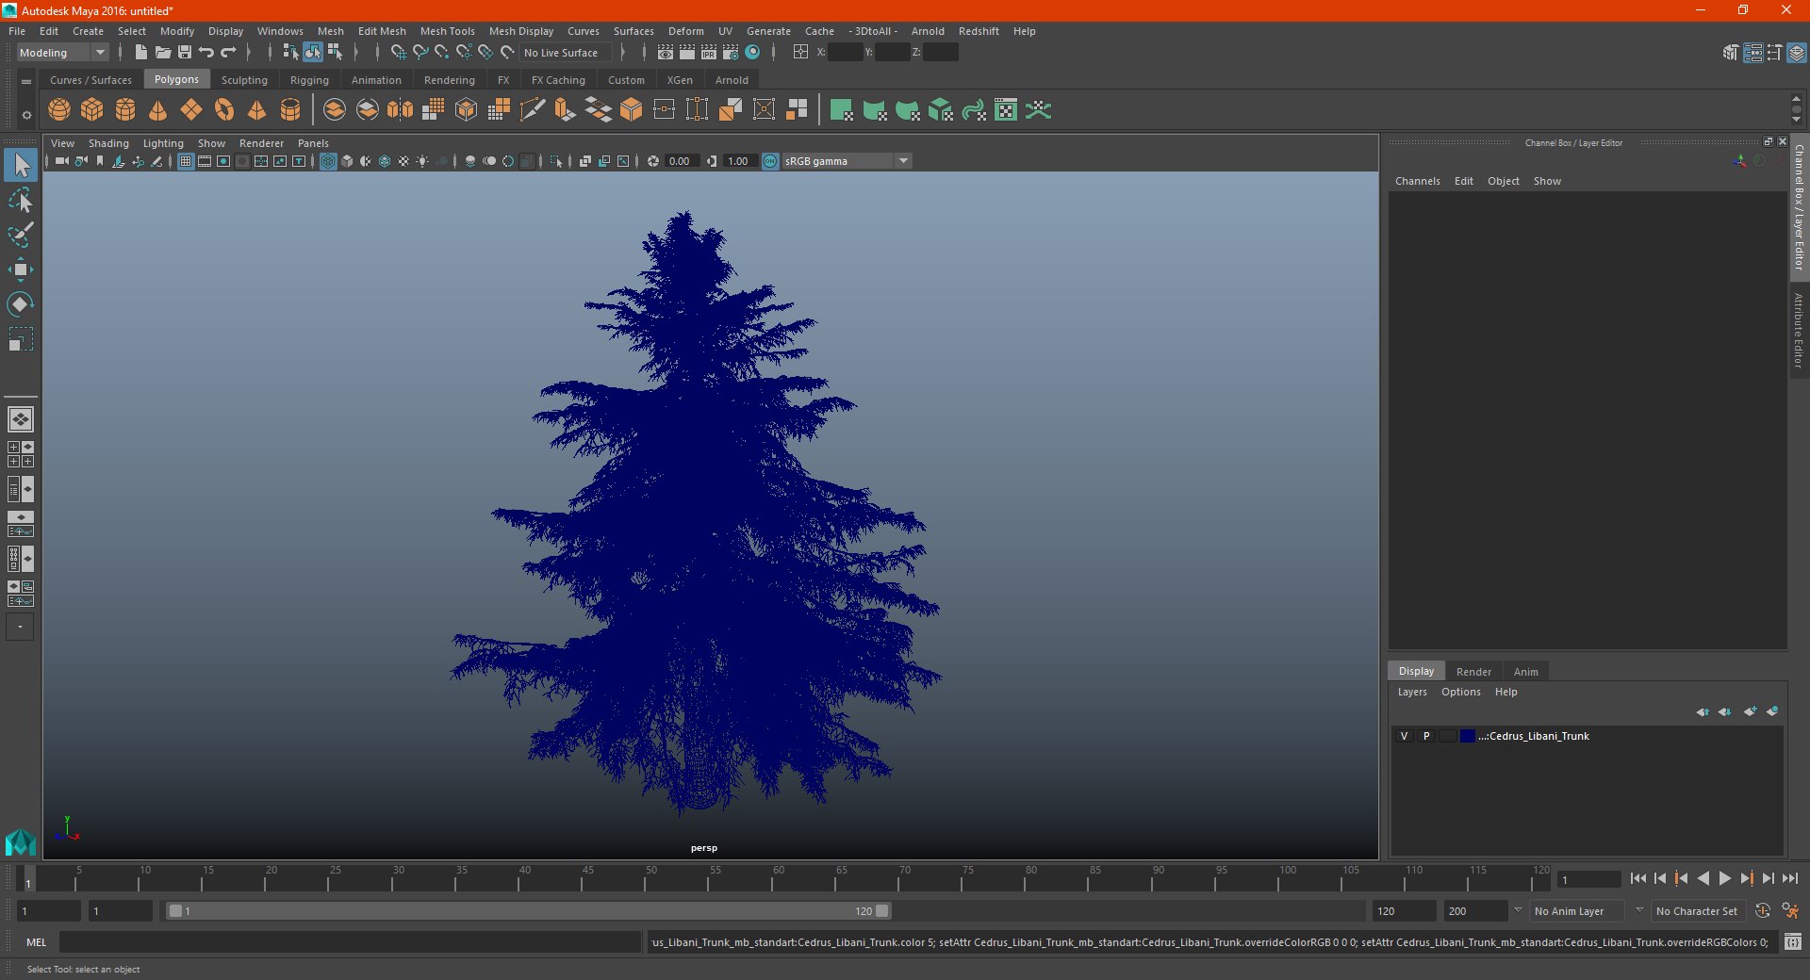Image resolution: width=1810 pixels, height=980 pixels.
Task: Create a polygon cone from the shelf
Action: click(x=158, y=110)
